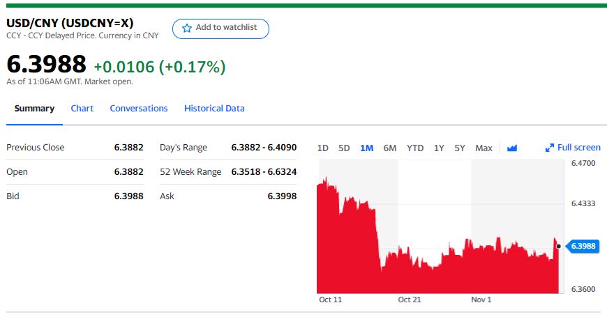
Task: Select the 1M chart range
Action: pos(366,148)
